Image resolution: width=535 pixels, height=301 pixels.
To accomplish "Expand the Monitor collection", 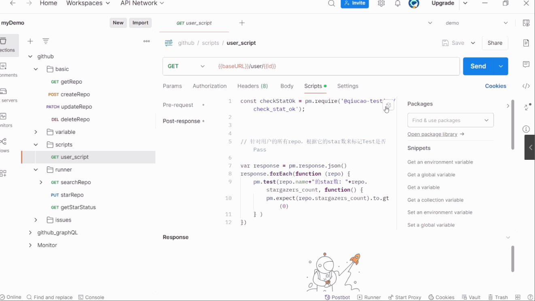I will pos(30,245).
